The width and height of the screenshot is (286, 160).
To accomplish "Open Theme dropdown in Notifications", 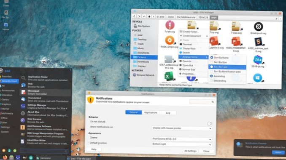I will pos(182,139).
